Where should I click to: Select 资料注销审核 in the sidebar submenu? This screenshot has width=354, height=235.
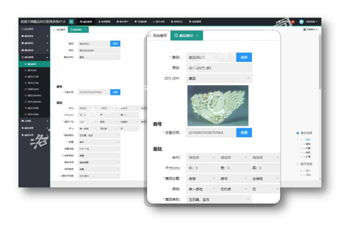[x=34, y=102]
